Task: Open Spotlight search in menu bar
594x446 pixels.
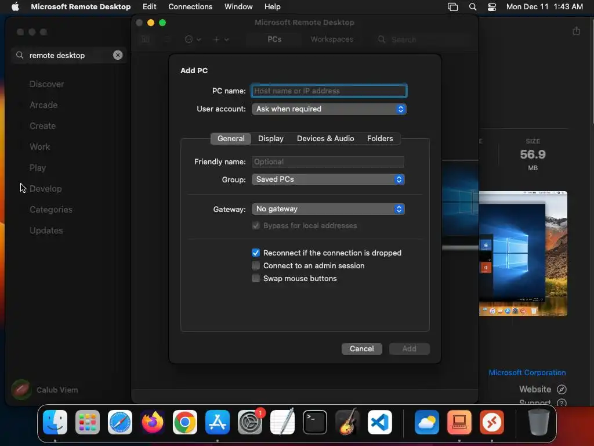Action: 473,6
